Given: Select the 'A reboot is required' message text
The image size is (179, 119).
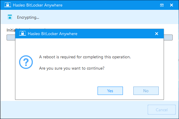Looking at the screenshot, I should 85,57.
